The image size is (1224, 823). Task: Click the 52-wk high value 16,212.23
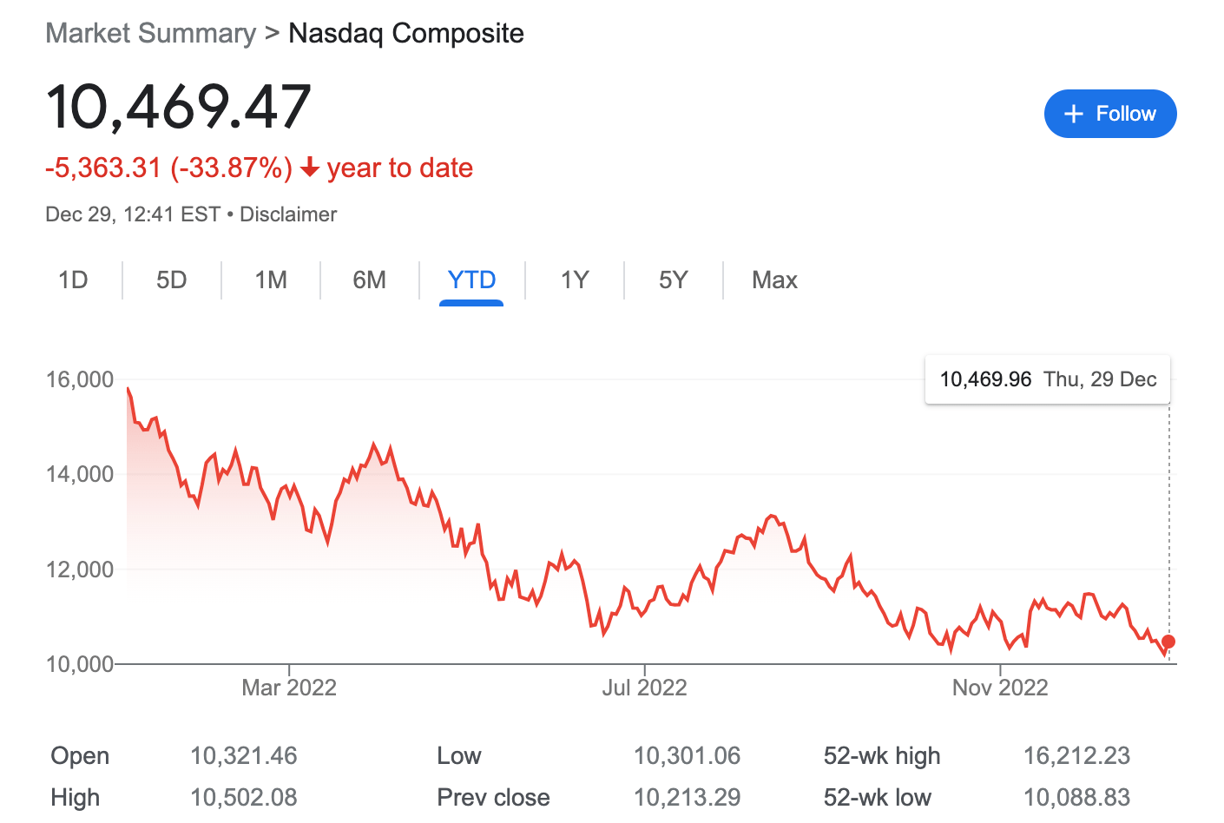click(x=1076, y=755)
